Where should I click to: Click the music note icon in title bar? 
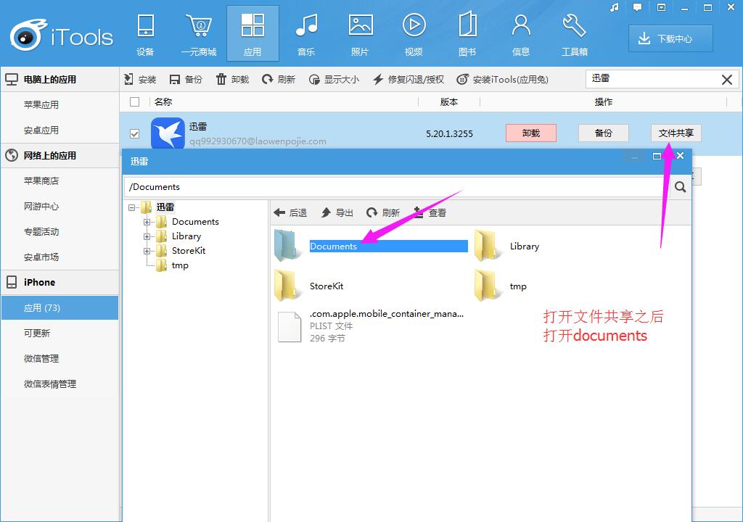615,7
